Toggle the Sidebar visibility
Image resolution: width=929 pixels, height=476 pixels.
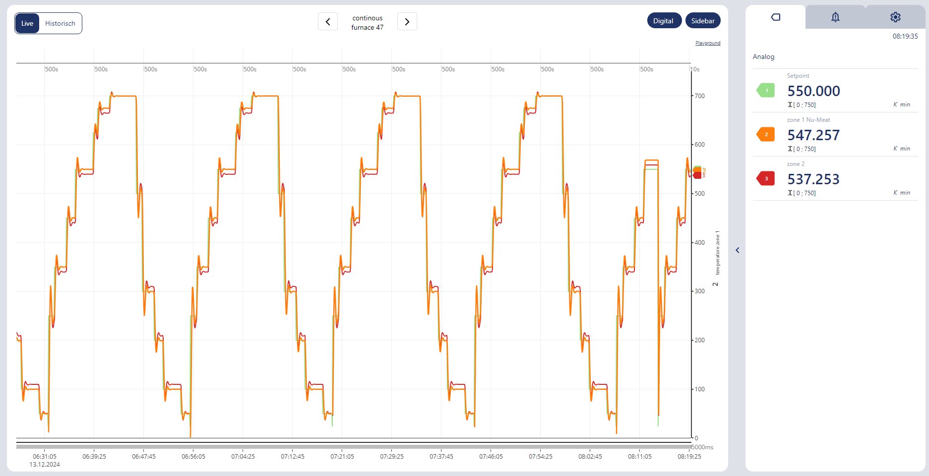(703, 21)
